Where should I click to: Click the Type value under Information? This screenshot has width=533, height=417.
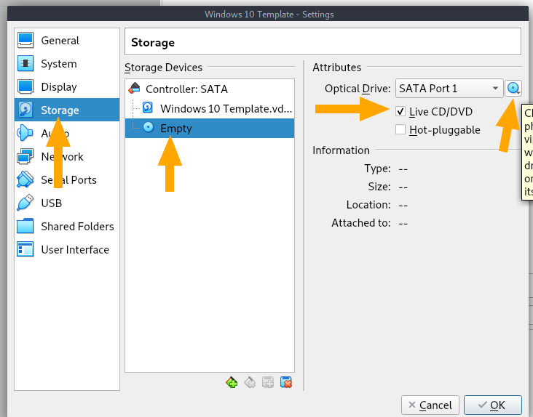[403, 169]
